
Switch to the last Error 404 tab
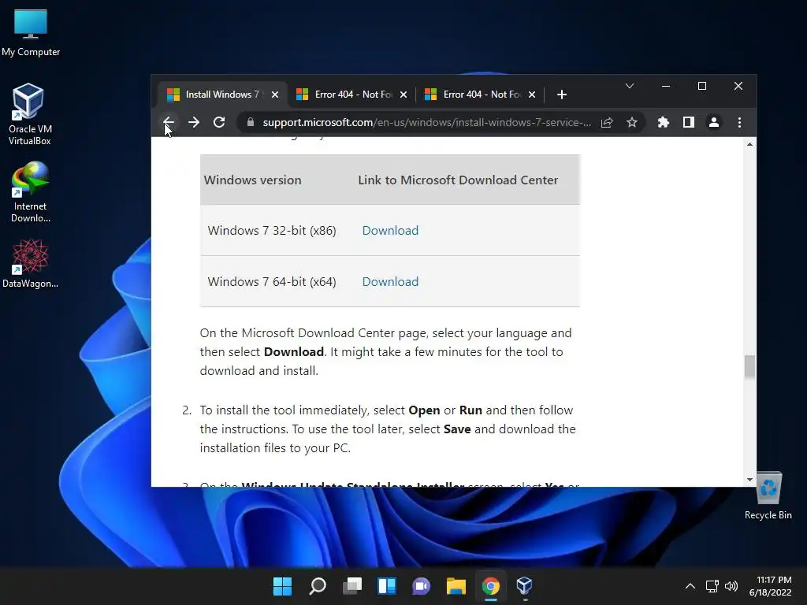(x=480, y=95)
